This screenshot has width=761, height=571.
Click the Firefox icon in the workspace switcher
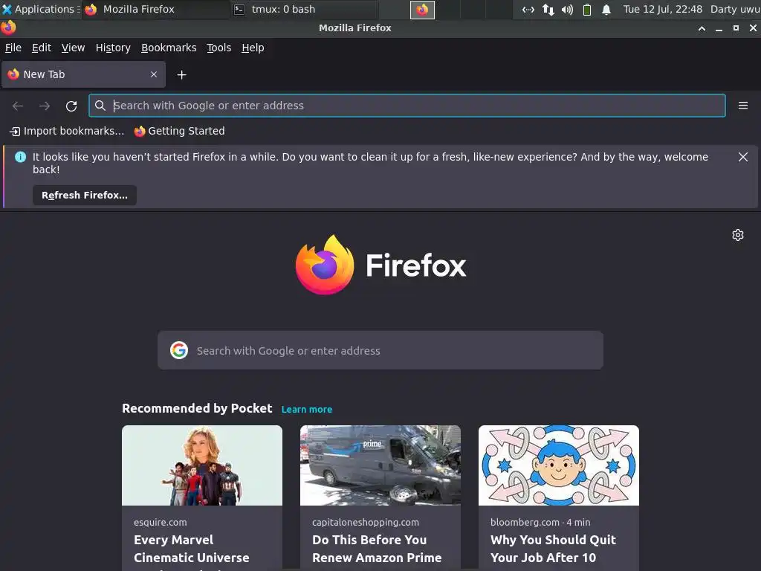pyautogui.click(x=422, y=10)
